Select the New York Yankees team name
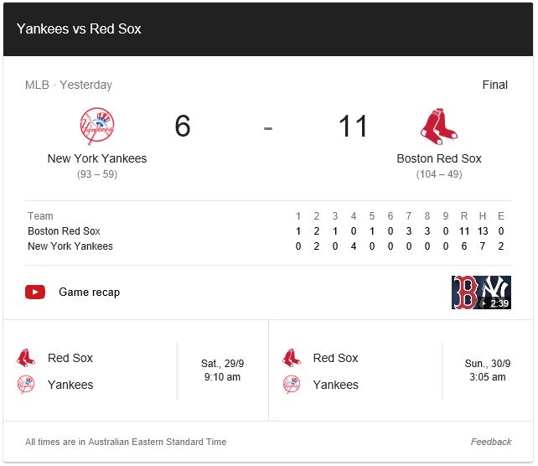 tap(97, 158)
